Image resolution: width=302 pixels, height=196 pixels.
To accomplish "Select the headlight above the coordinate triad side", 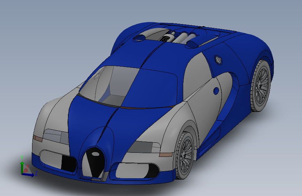I will [56, 136].
